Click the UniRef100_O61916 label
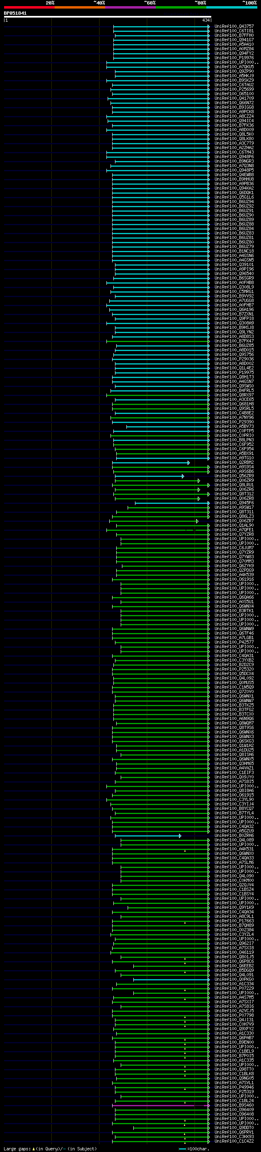The width and height of the screenshot is (261, 1152). coord(234,579)
